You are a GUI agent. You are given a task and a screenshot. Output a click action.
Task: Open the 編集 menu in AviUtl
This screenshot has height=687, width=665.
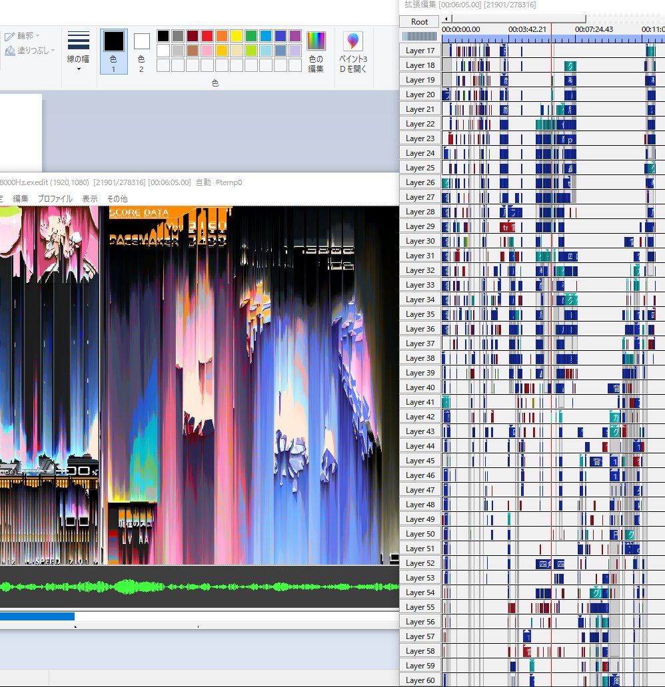(21, 198)
